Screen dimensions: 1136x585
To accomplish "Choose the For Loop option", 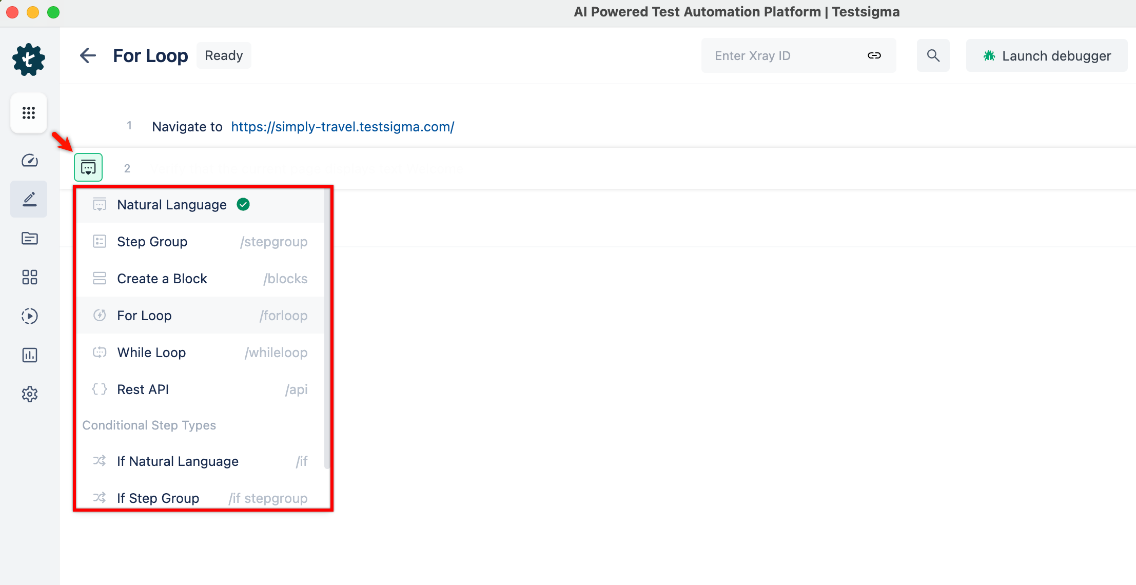I will [x=200, y=316].
